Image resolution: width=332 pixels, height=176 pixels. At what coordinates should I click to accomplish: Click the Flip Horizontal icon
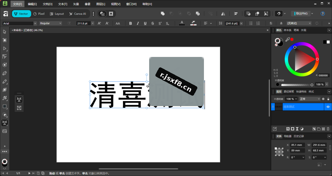tap(223, 14)
